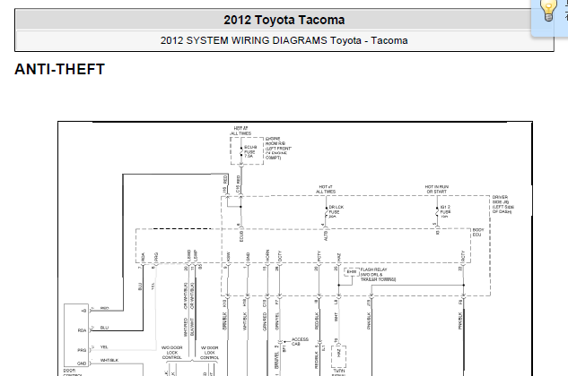Viewport: 568px width, 376px height.
Task: Click the DR LCK fuse label
Action: (x=336, y=211)
